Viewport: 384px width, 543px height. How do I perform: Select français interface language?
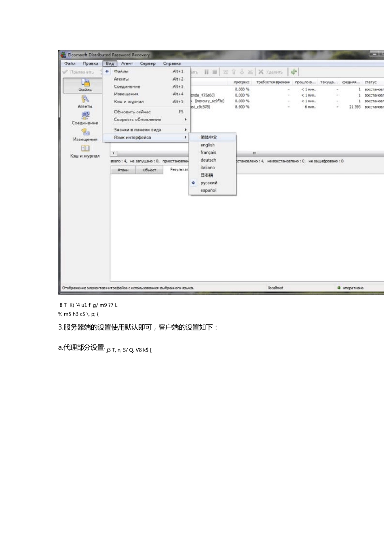213,153
